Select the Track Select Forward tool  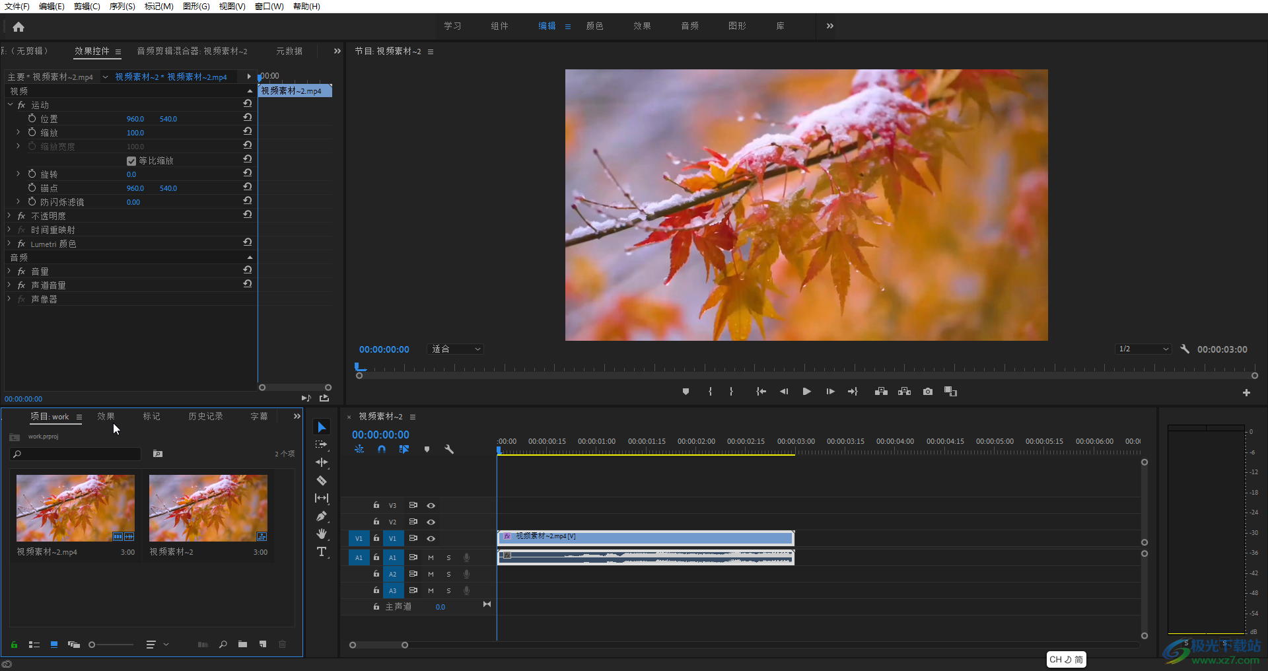coord(322,444)
